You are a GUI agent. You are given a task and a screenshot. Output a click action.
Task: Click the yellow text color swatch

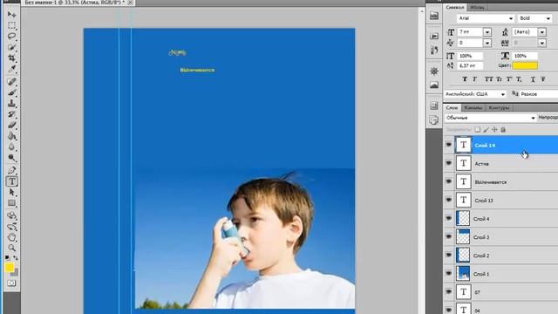(525, 66)
